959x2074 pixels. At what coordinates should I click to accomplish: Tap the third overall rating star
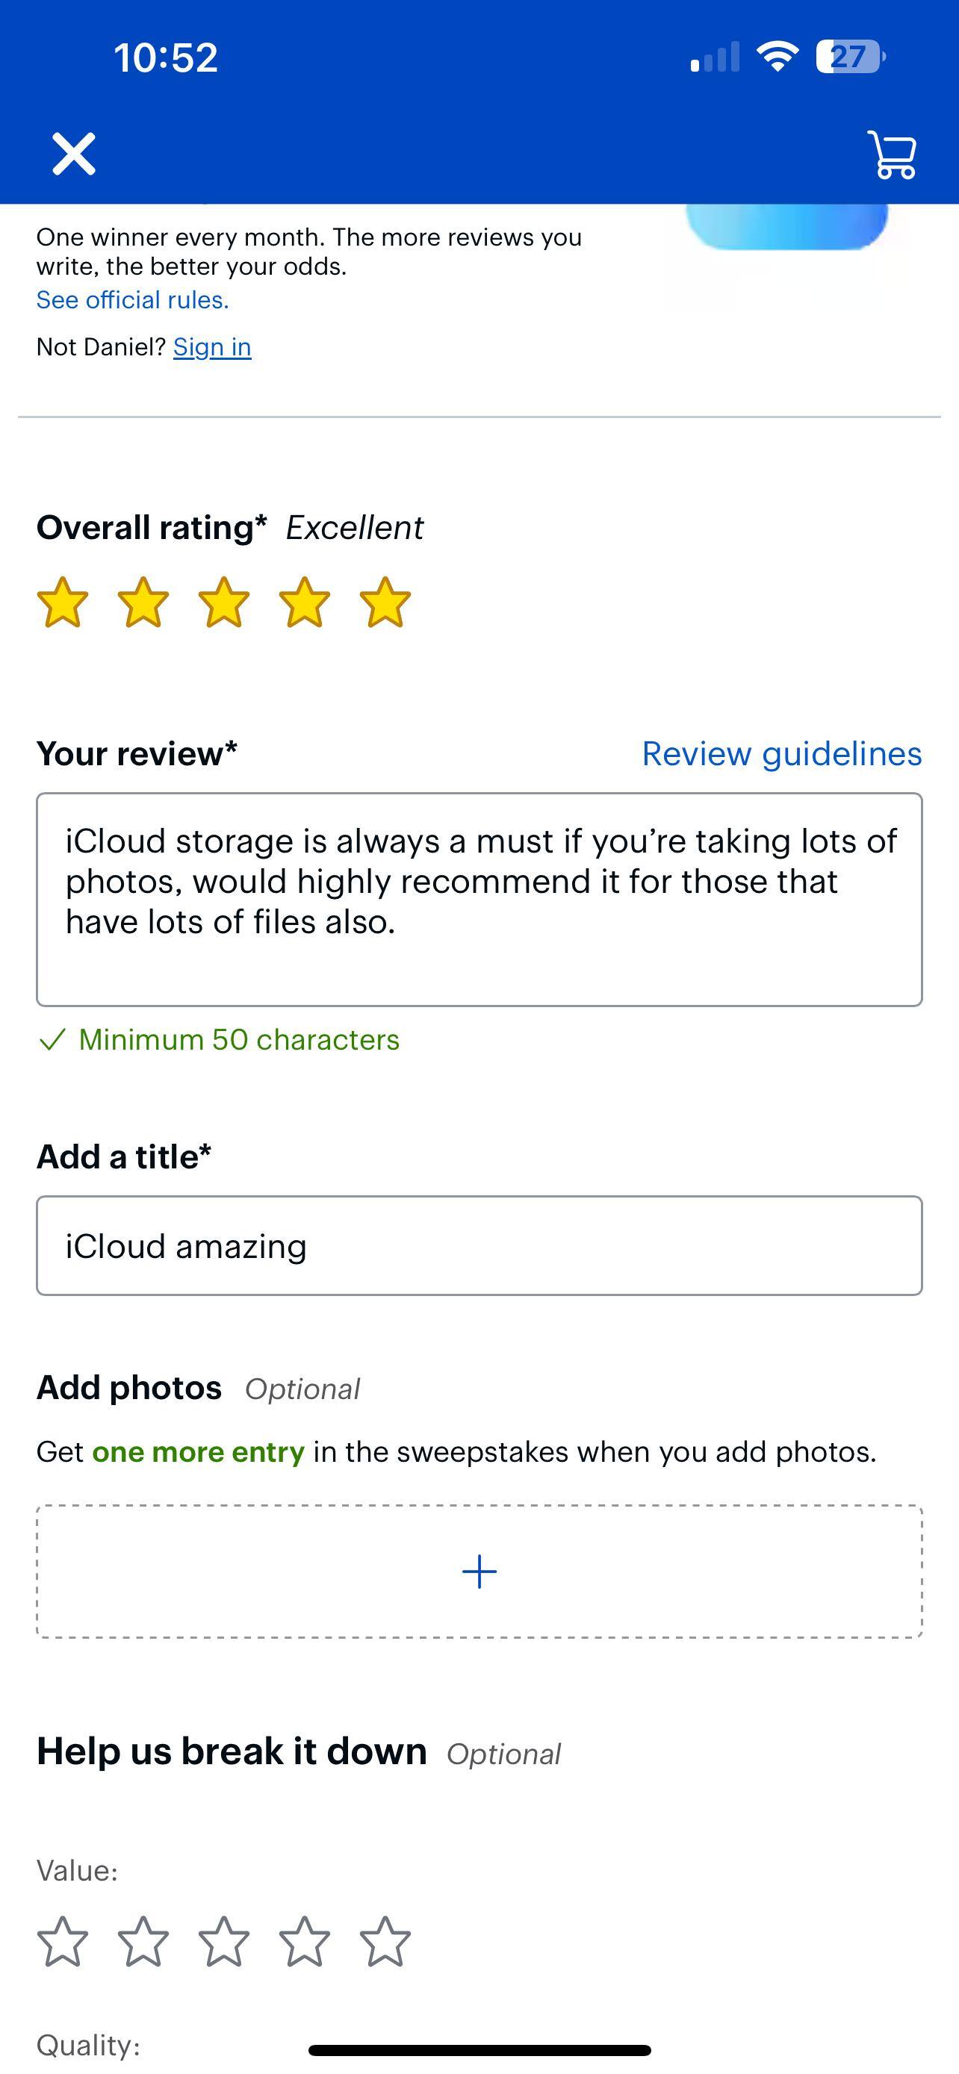pyautogui.click(x=224, y=604)
